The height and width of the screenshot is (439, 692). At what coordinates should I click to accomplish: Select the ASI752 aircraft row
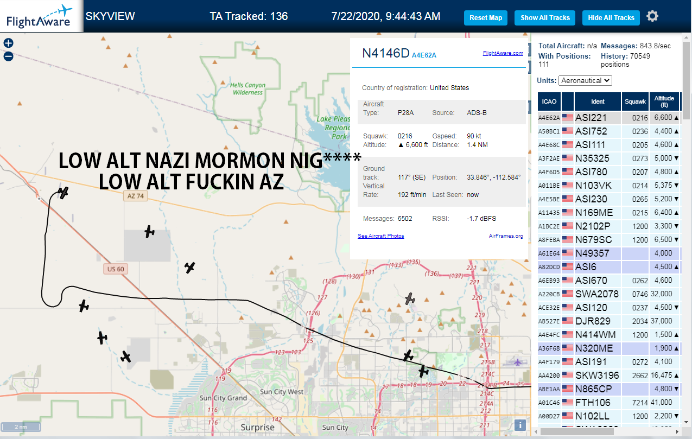click(608, 131)
